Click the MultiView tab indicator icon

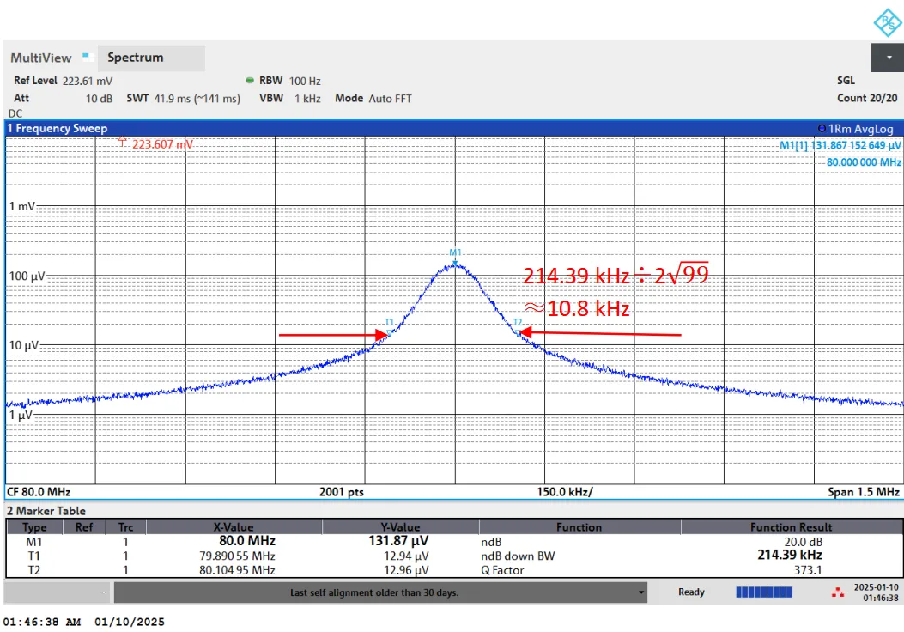pyautogui.click(x=87, y=57)
